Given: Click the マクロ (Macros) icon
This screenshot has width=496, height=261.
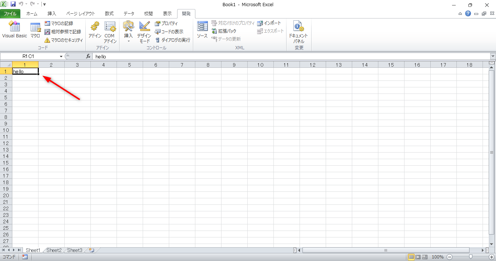Looking at the screenshot, I should pos(35,30).
